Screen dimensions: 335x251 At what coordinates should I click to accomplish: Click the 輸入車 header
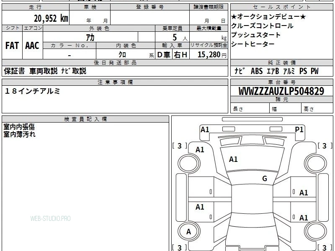(172, 46)
